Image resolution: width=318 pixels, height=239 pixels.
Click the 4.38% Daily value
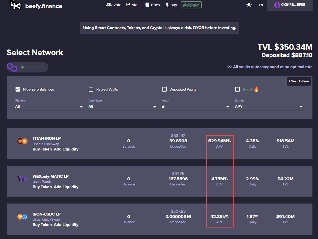(253, 141)
